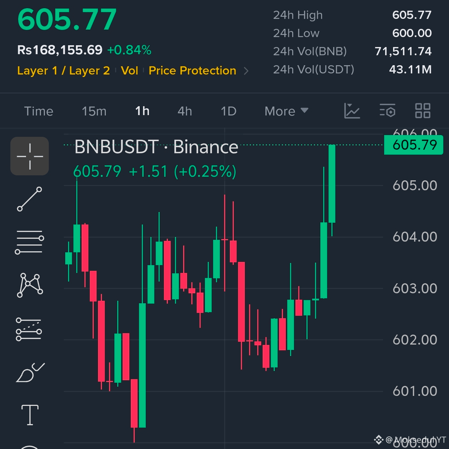
Task: Tap the large 605.77 last price
Action: click(67, 19)
